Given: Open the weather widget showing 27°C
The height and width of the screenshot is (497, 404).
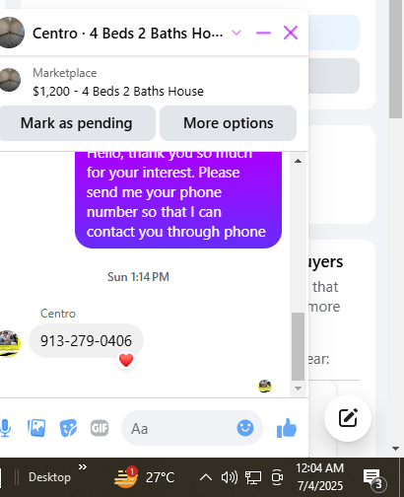Looking at the screenshot, I should click(144, 477).
